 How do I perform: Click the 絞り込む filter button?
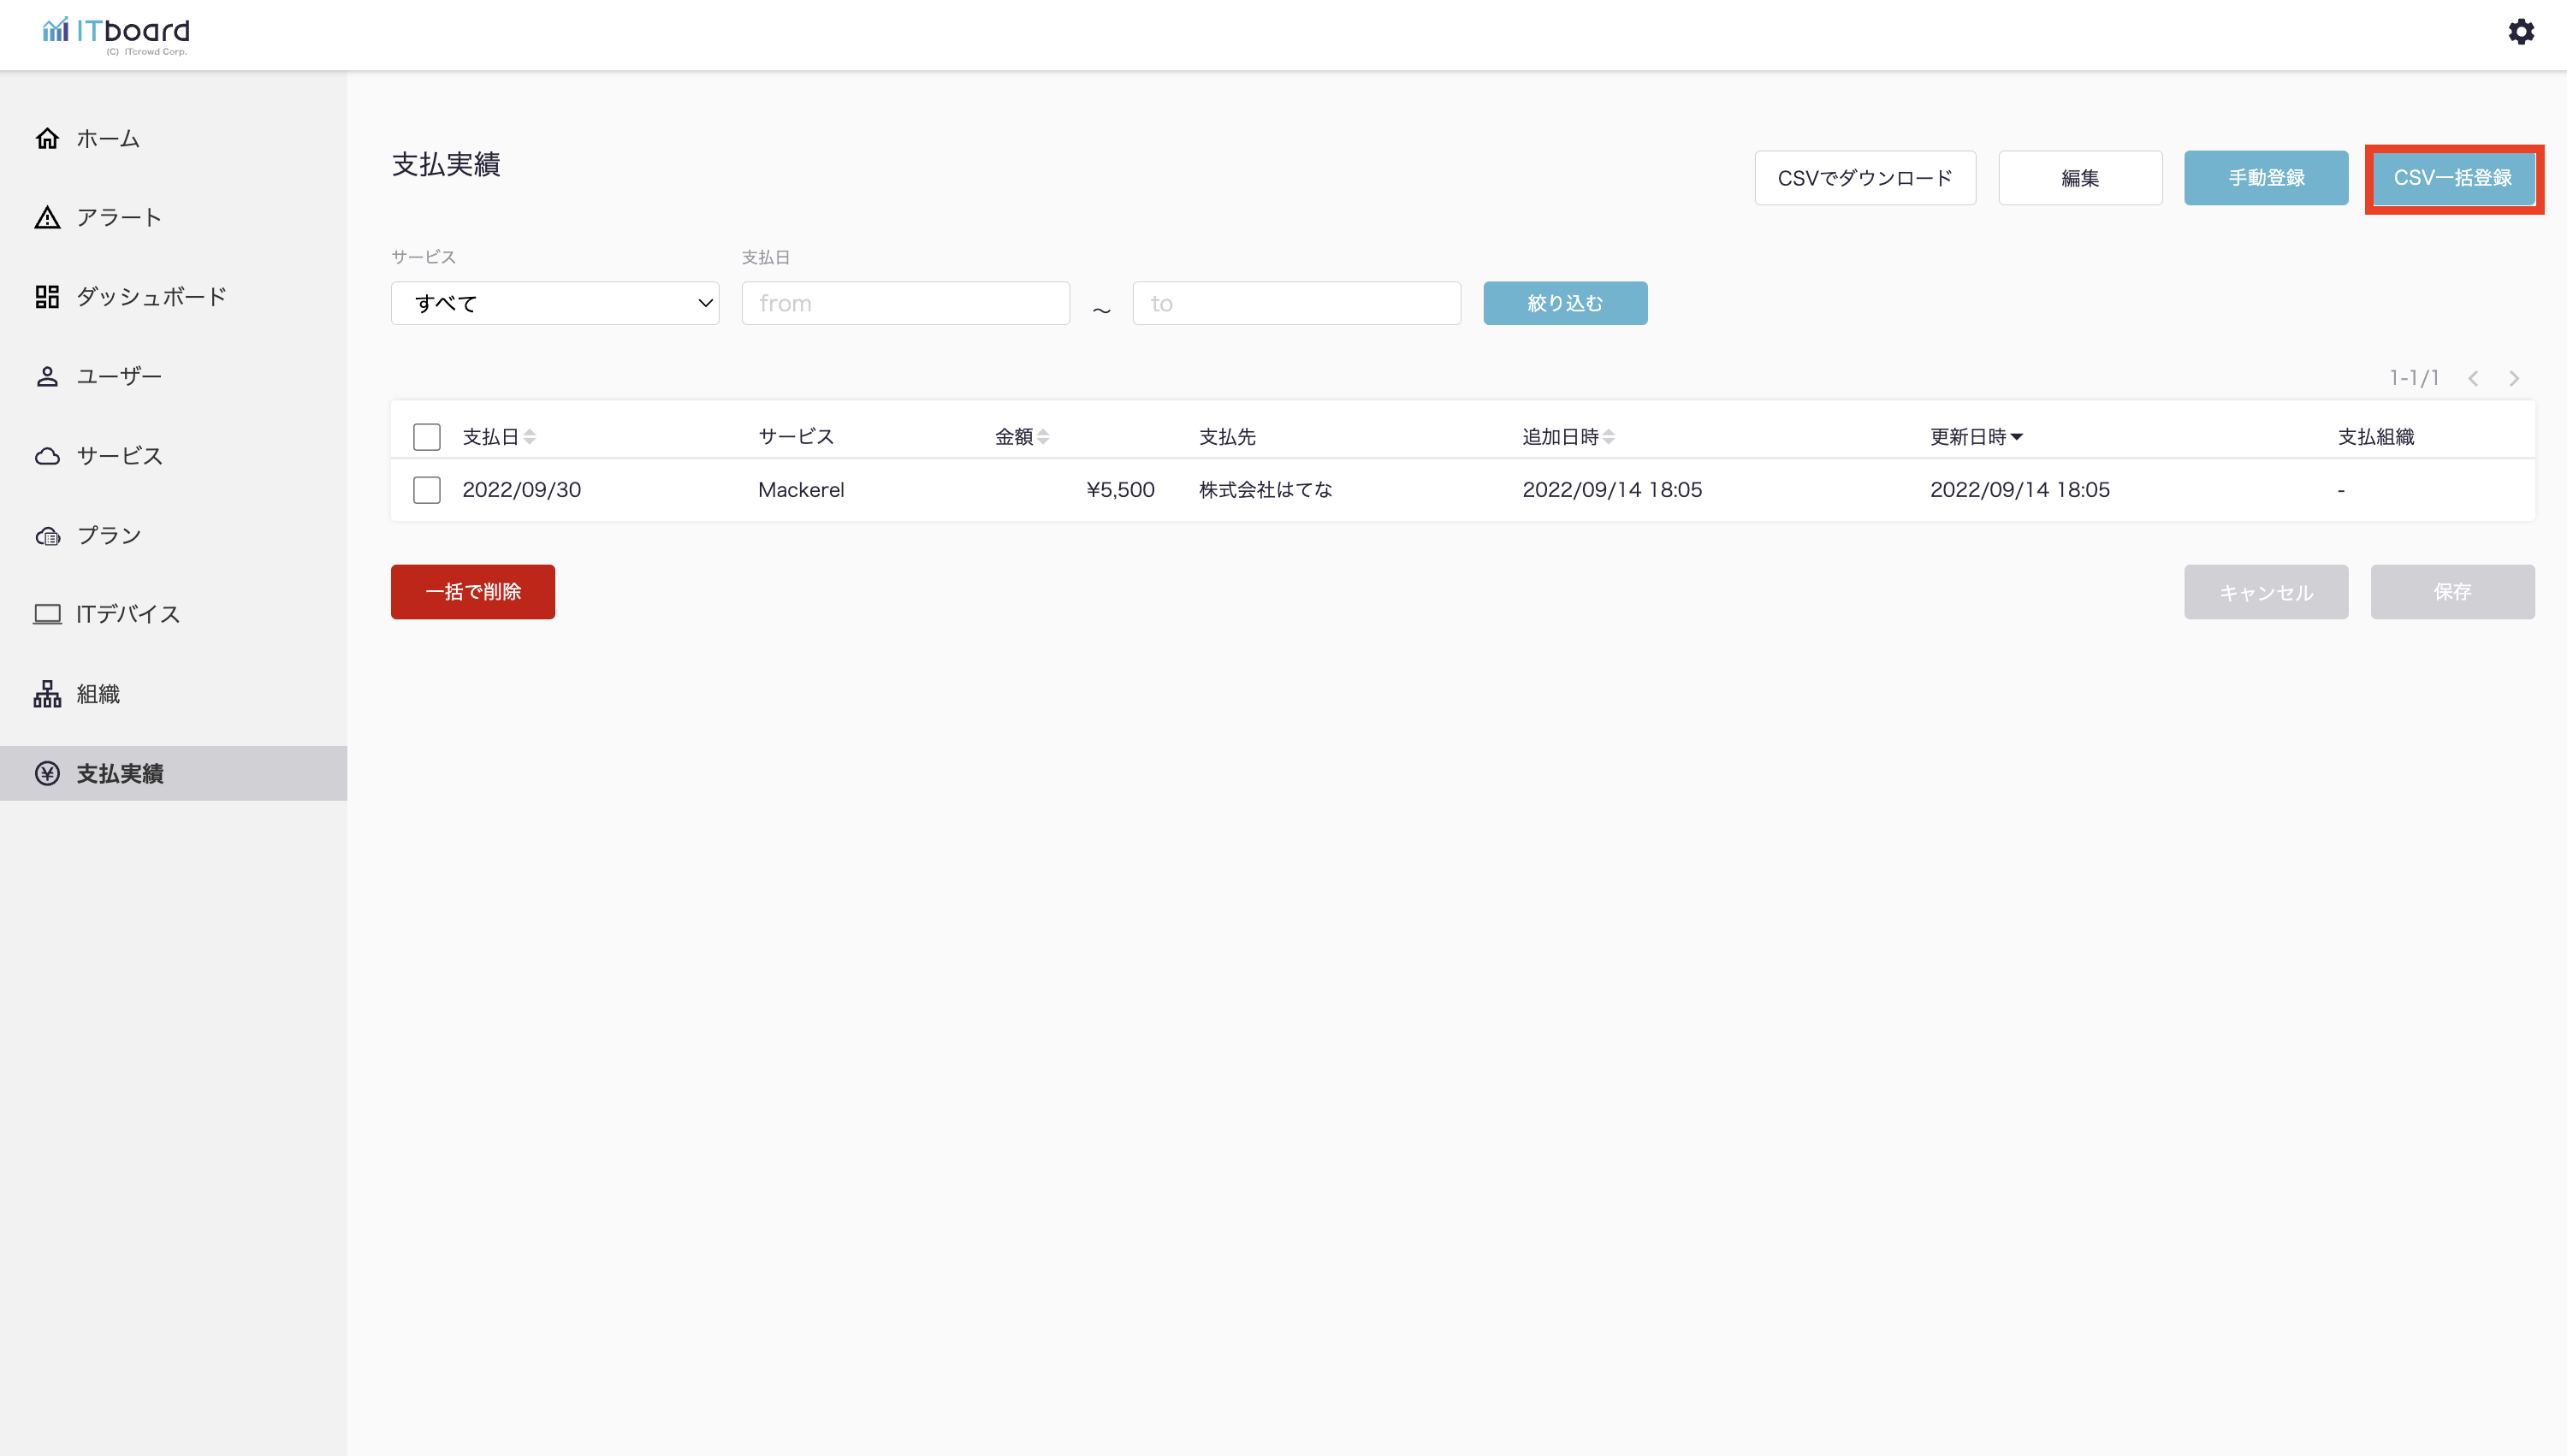click(x=1564, y=303)
